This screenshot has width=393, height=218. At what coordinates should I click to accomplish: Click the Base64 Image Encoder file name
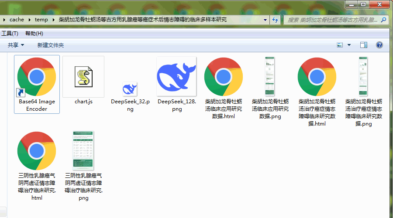point(37,105)
